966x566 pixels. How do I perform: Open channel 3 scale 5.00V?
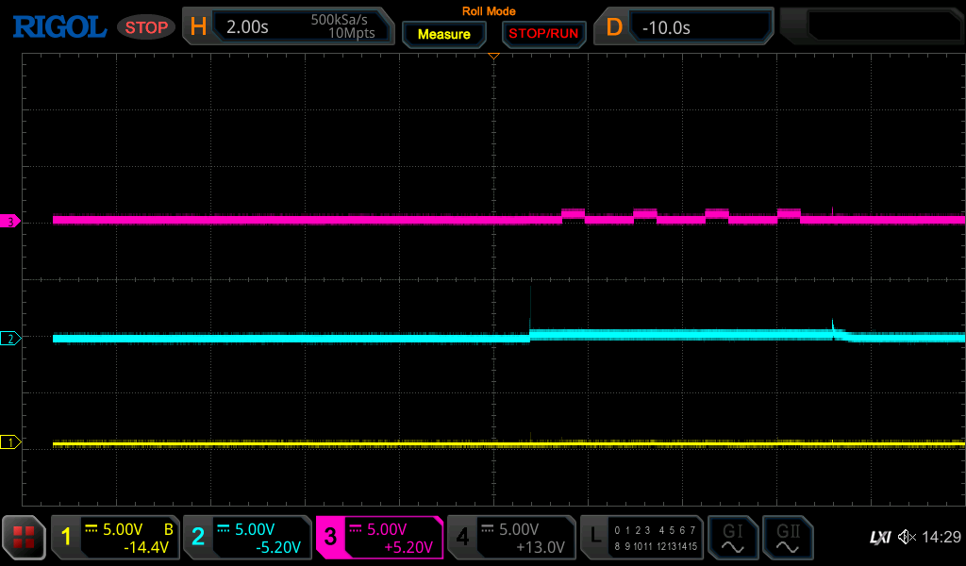pos(387,529)
